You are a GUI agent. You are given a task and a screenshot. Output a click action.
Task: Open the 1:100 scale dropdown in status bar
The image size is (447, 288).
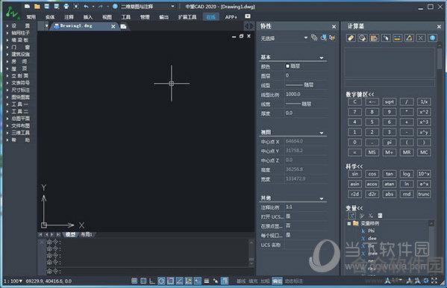point(13,281)
